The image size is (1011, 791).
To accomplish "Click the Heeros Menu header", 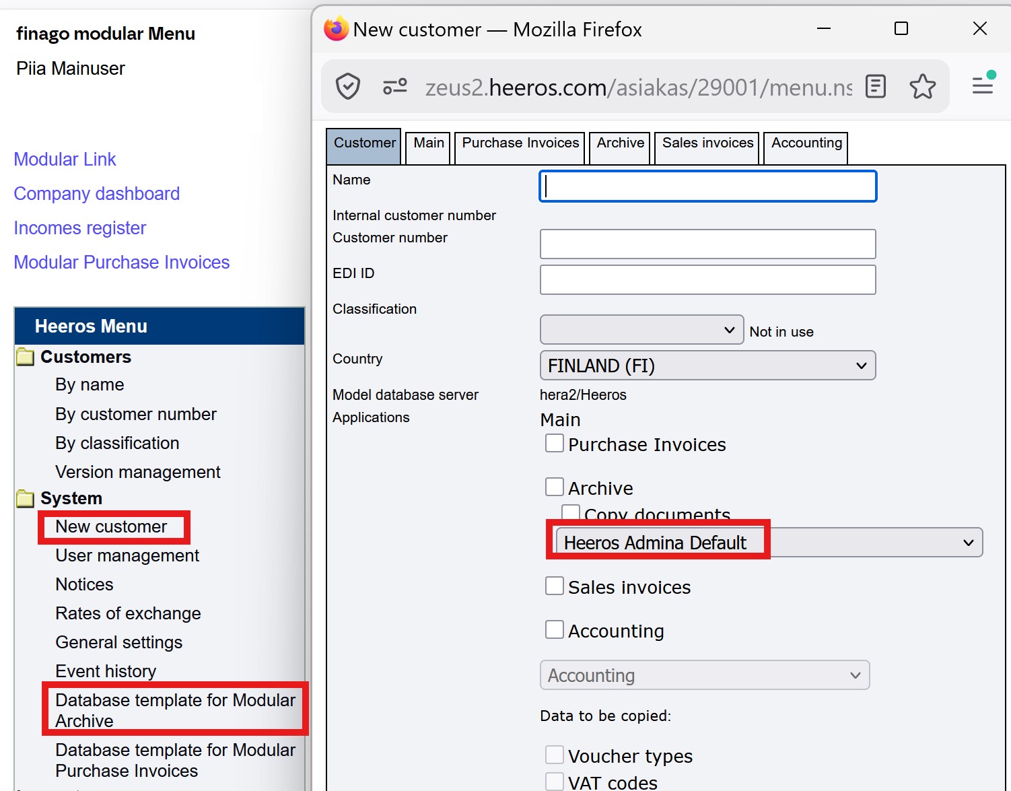I will (x=160, y=326).
